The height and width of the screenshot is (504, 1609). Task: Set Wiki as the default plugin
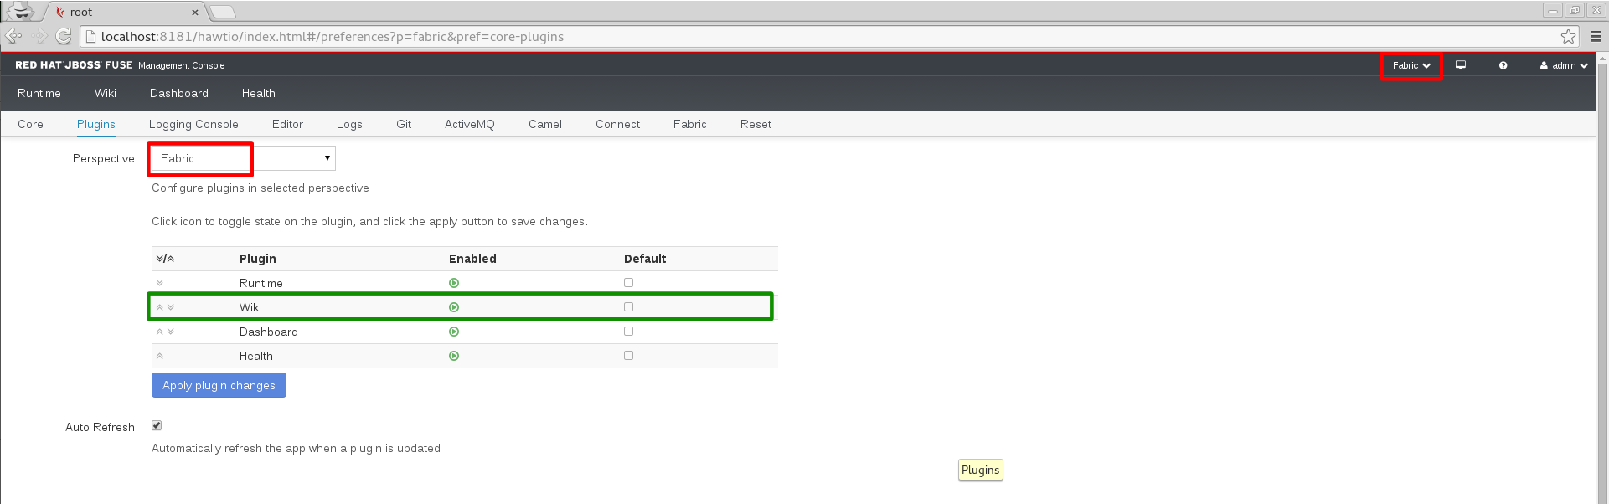pos(628,307)
